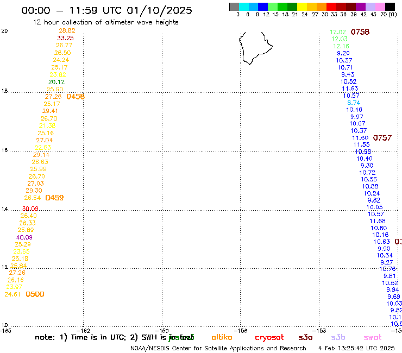Click the 33.25 dark red wave height

click(65, 38)
